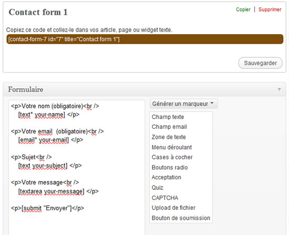Click the 'Votre email (obligatoire)' line
The height and width of the screenshot is (235, 289).
57,131
